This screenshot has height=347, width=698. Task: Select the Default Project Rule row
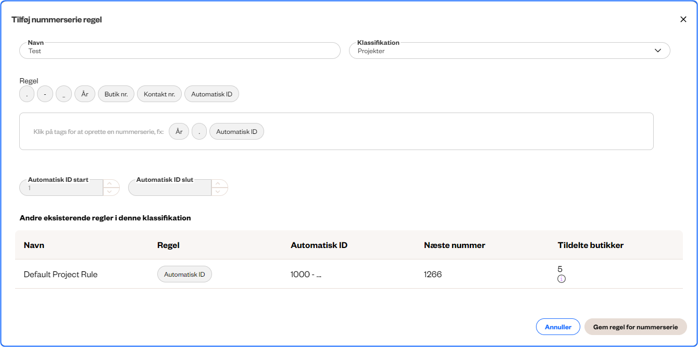pyautogui.click(x=61, y=275)
